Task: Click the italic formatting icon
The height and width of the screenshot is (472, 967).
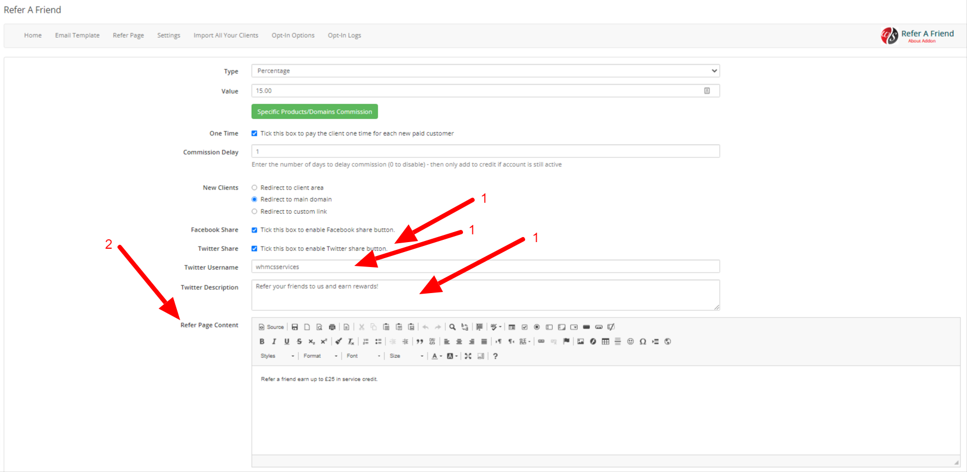Action: (274, 342)
